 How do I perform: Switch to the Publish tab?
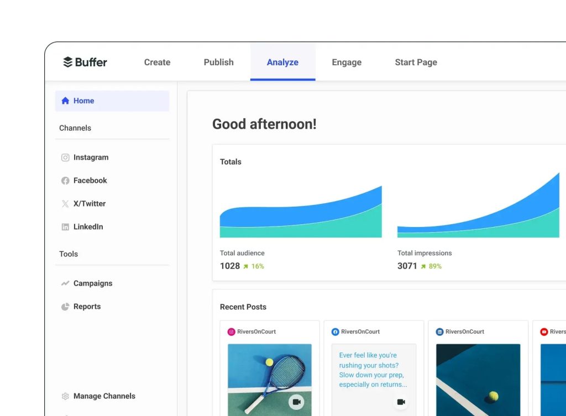(x=218, y=62)
